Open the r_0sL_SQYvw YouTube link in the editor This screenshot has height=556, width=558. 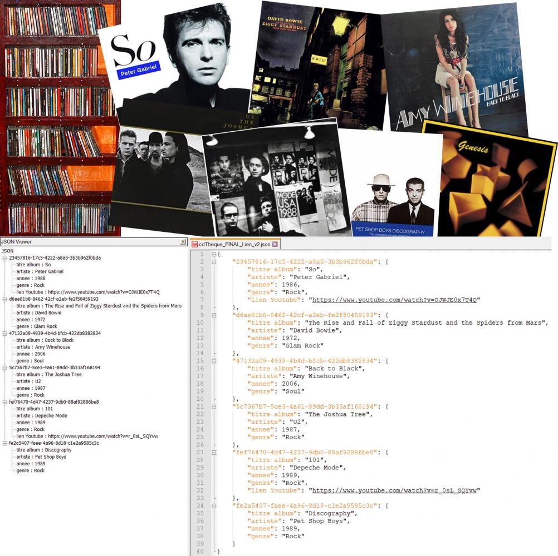(x=394, y=490)
